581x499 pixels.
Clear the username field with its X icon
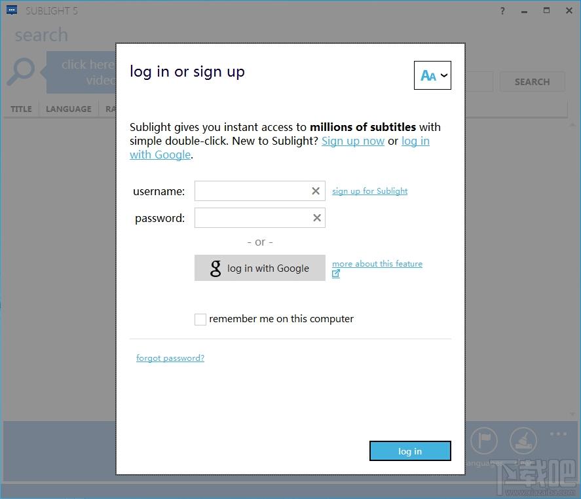point(316,191)
